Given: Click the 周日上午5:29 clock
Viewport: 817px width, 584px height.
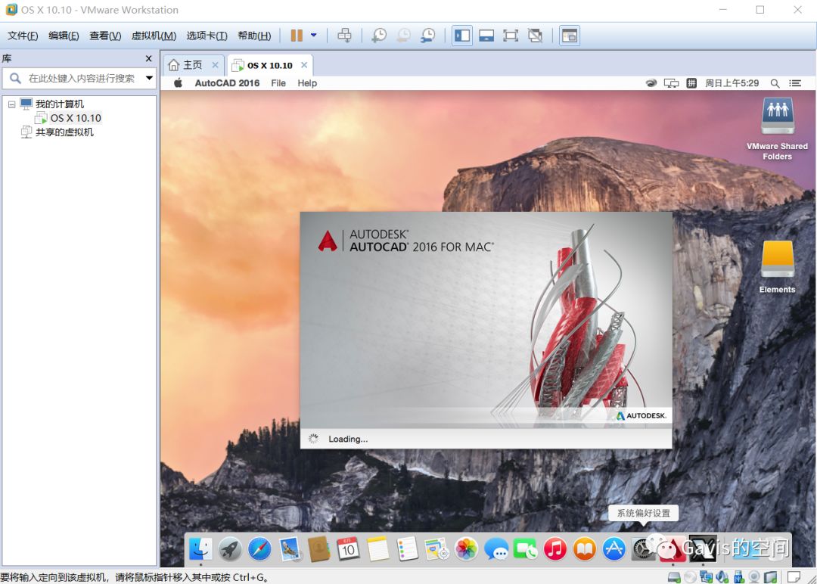Looking at the screenshot, I should tap(732, 83).
